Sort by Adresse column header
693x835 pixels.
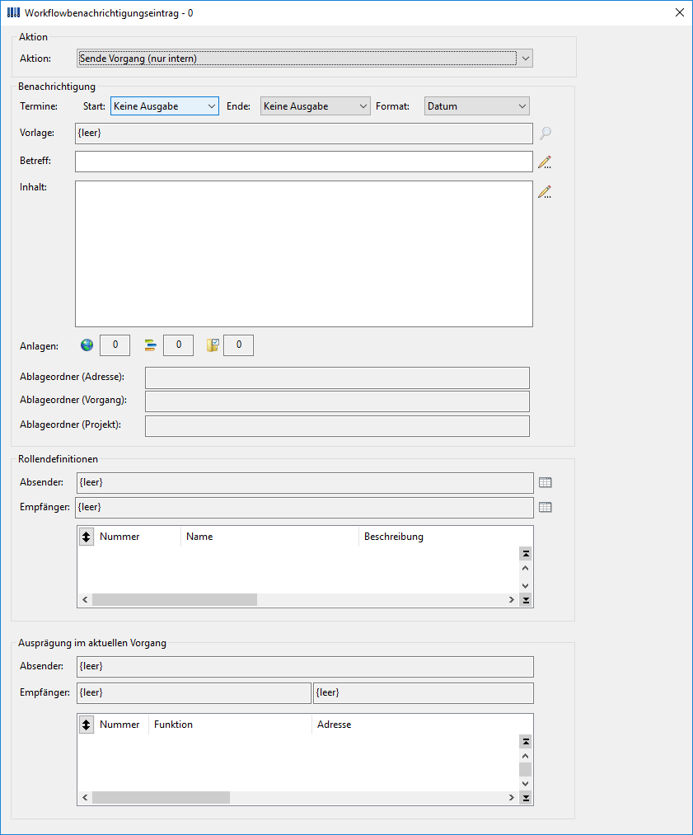pyautogui.click(x=422, y=725)
